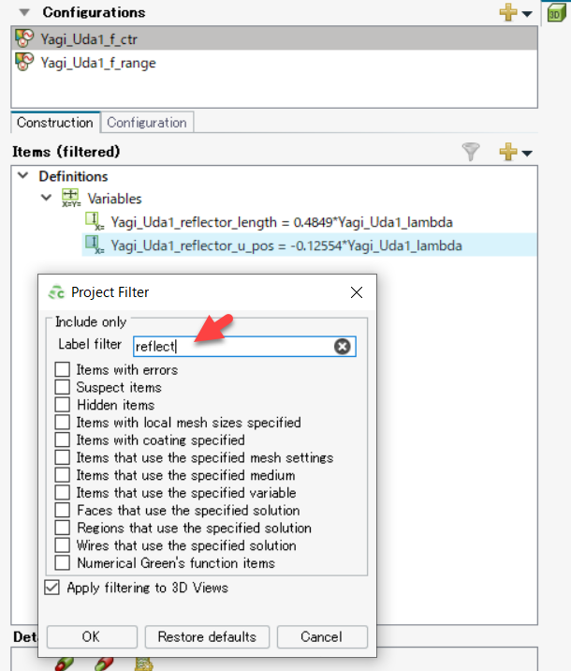Click the Yagi_Uda1_f_ctr configuration icon
571x671 pixels.
(24, 38)
